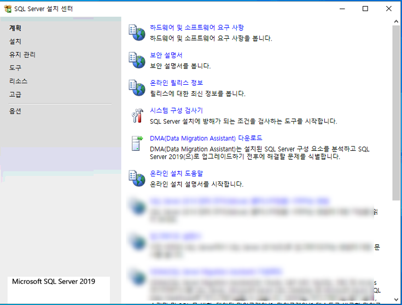
Task: Click the text 하드웨어 및 소프트웨어 요구 사항을 봅니다.
Action: click(x=211, y=38)
